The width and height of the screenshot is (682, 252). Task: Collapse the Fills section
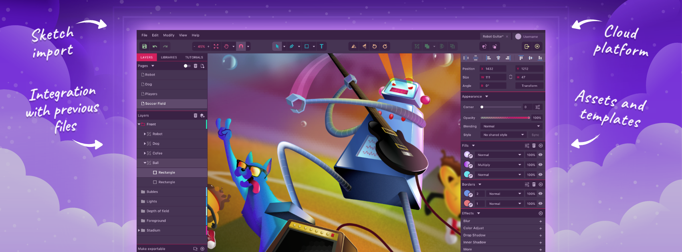[x=473, y=146]
